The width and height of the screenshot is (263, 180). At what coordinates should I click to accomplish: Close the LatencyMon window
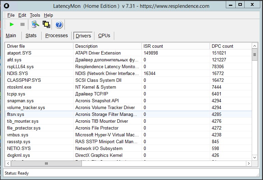click(252, 4)
